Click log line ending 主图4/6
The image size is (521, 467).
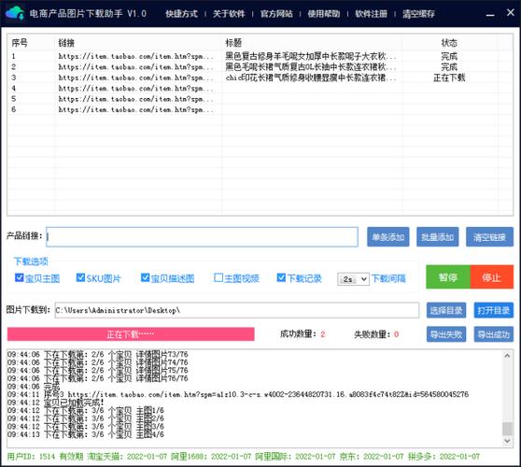(86, 434)
